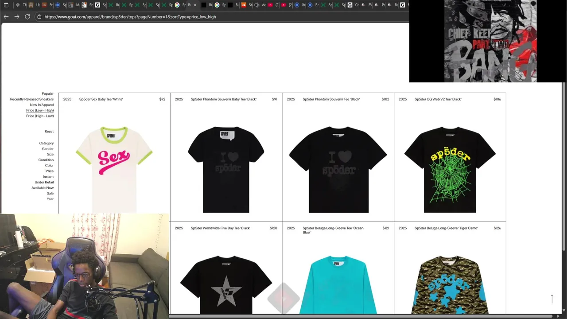Image resolution: width=567 pixels, height=319 pixels.
Task: Click the $121 price
Action: [x=386, y=228]
